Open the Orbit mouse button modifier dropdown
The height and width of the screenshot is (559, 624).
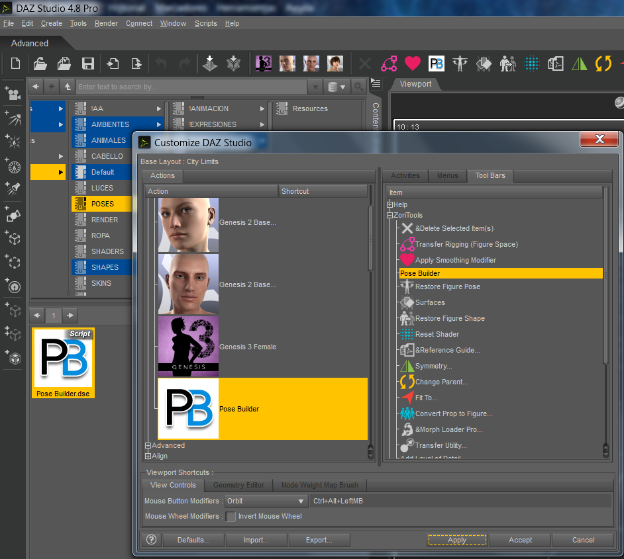click(266, 501)
